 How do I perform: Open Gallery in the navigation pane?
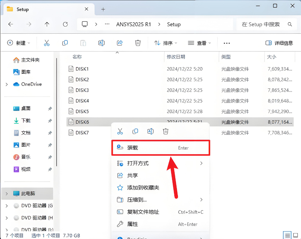[22, 72]
